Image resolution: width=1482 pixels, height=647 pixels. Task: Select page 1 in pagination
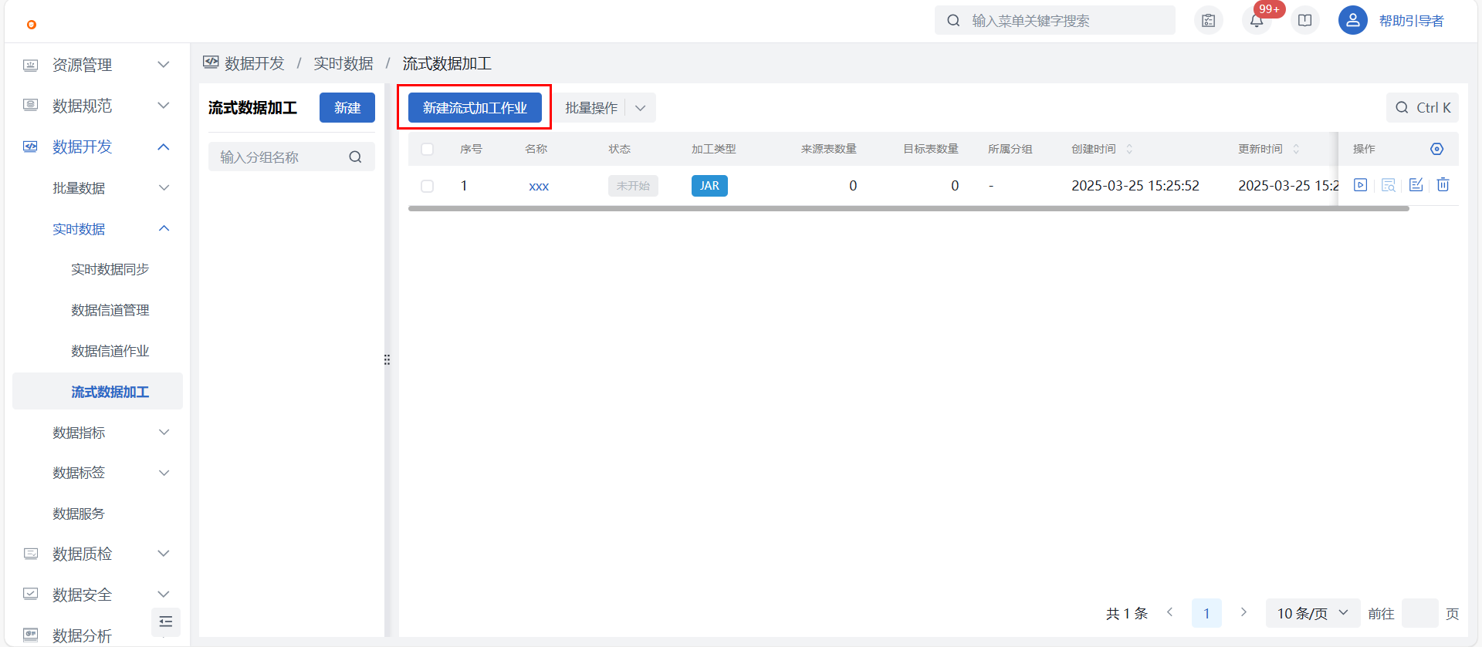pos(1206,613)
